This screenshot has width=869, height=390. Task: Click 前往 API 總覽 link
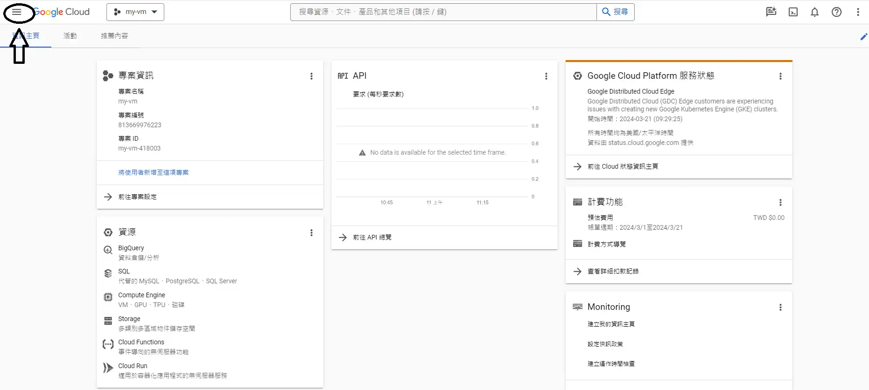(x=372, y=238)
